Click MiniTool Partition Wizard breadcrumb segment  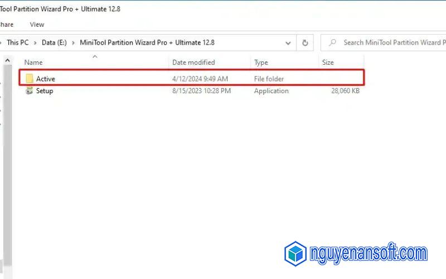(x=147, y=42)
